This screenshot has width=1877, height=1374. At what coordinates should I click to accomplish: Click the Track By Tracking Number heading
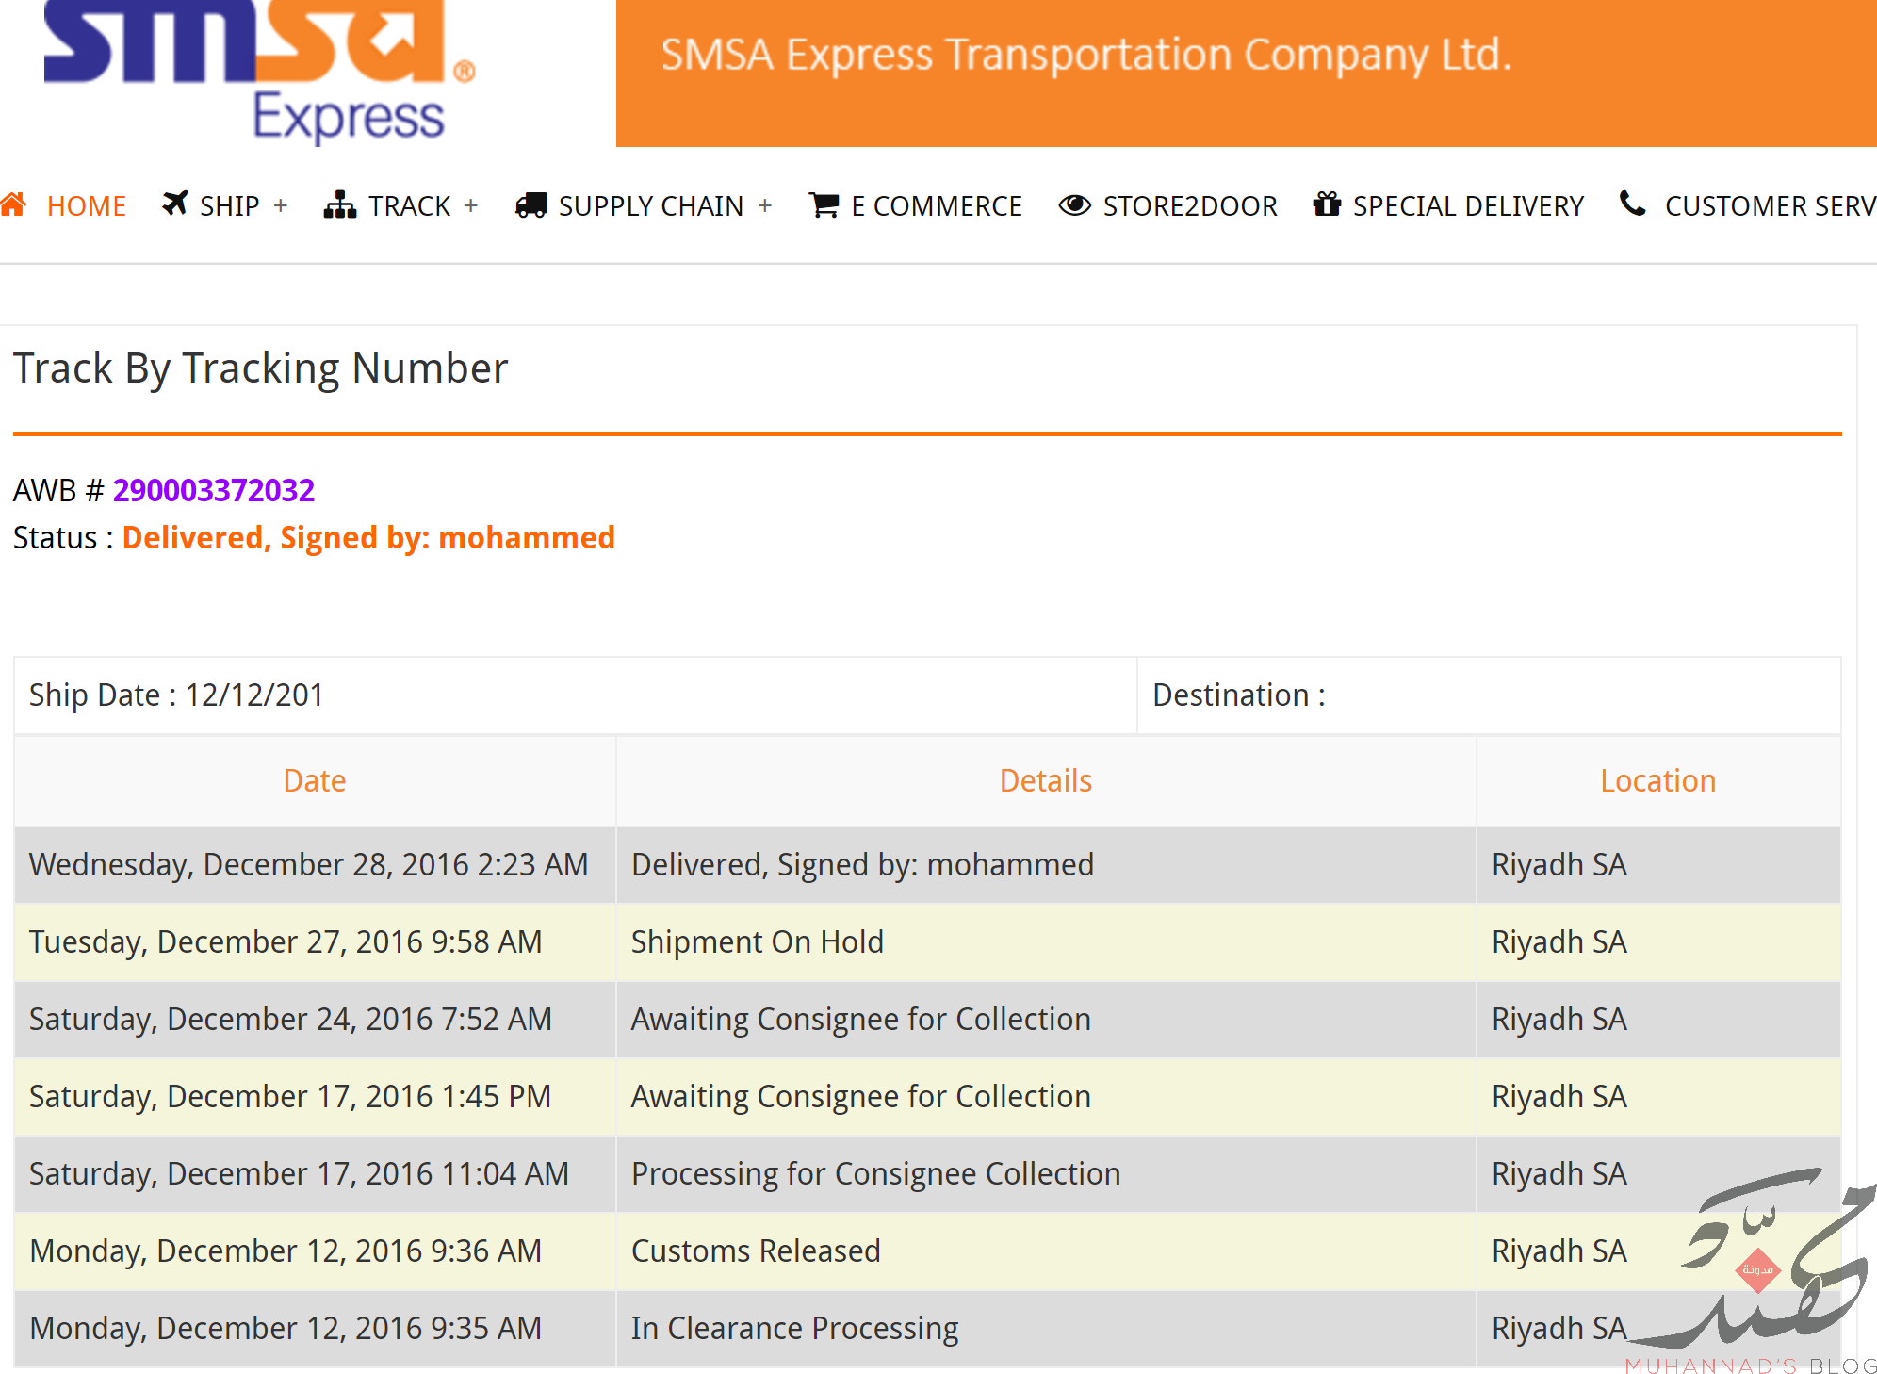click(260, 368)
